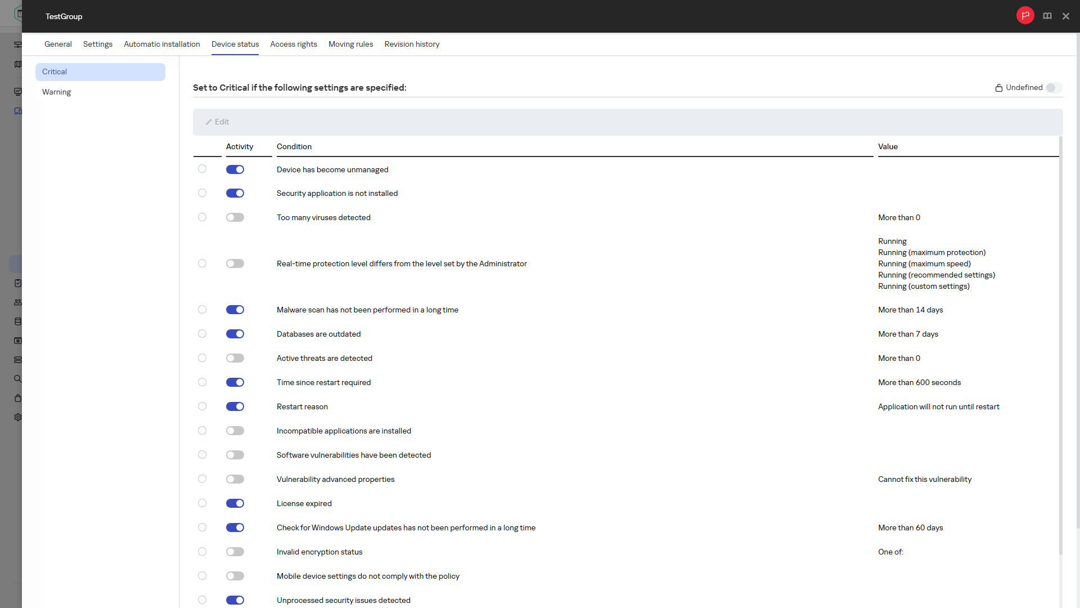Turn off License expired condition

(235, 503)
